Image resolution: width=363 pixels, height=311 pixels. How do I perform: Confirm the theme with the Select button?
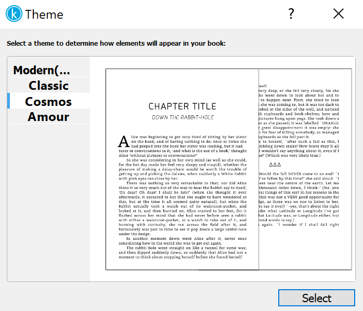(x=317, y=298)
